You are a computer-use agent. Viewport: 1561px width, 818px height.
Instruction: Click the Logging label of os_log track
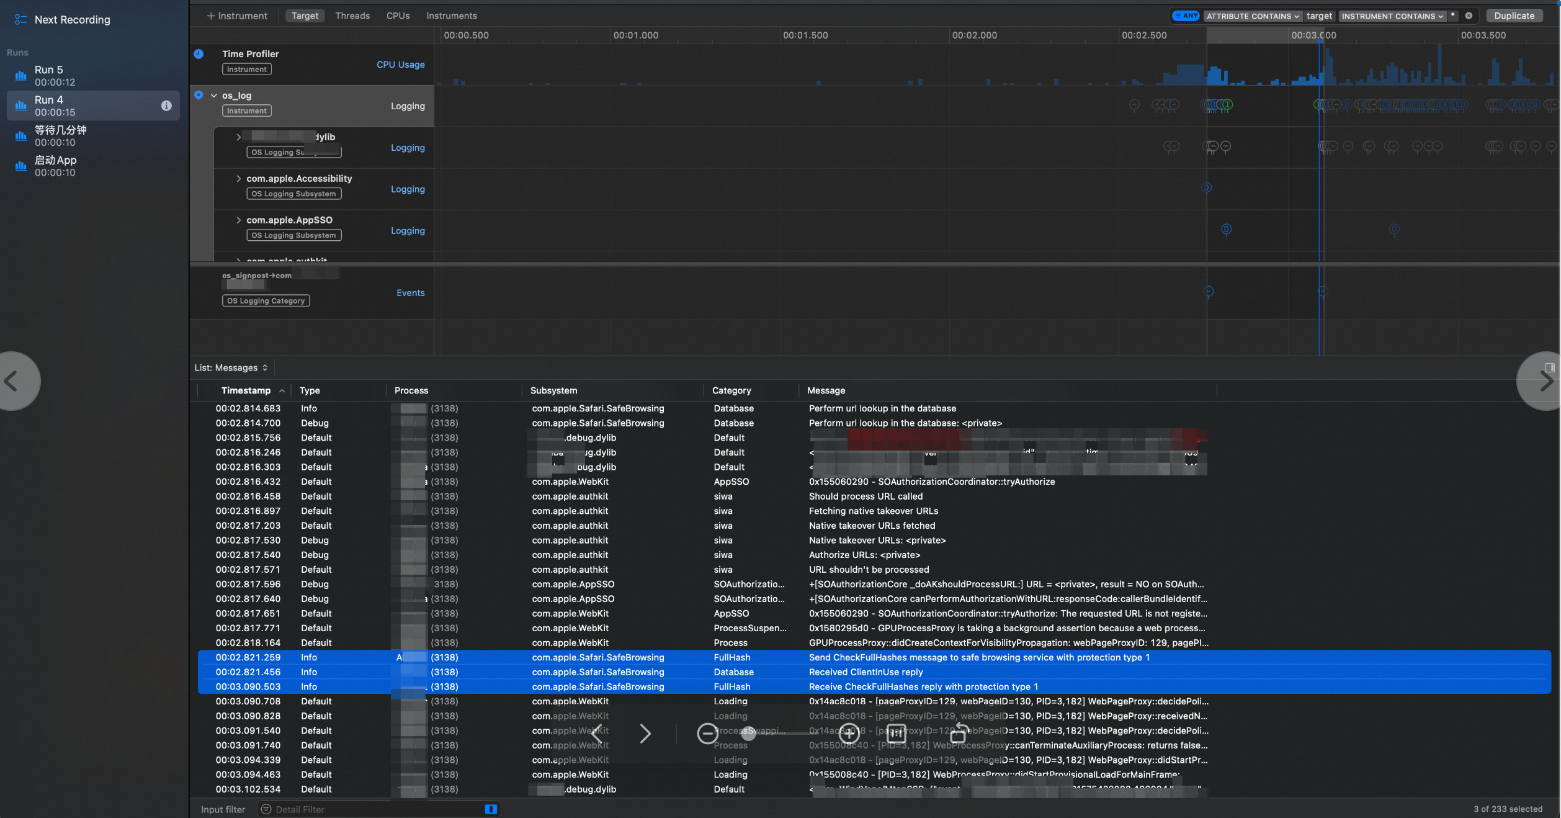(408, 106)
